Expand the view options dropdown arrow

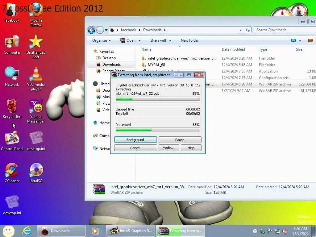click(300, 40)
